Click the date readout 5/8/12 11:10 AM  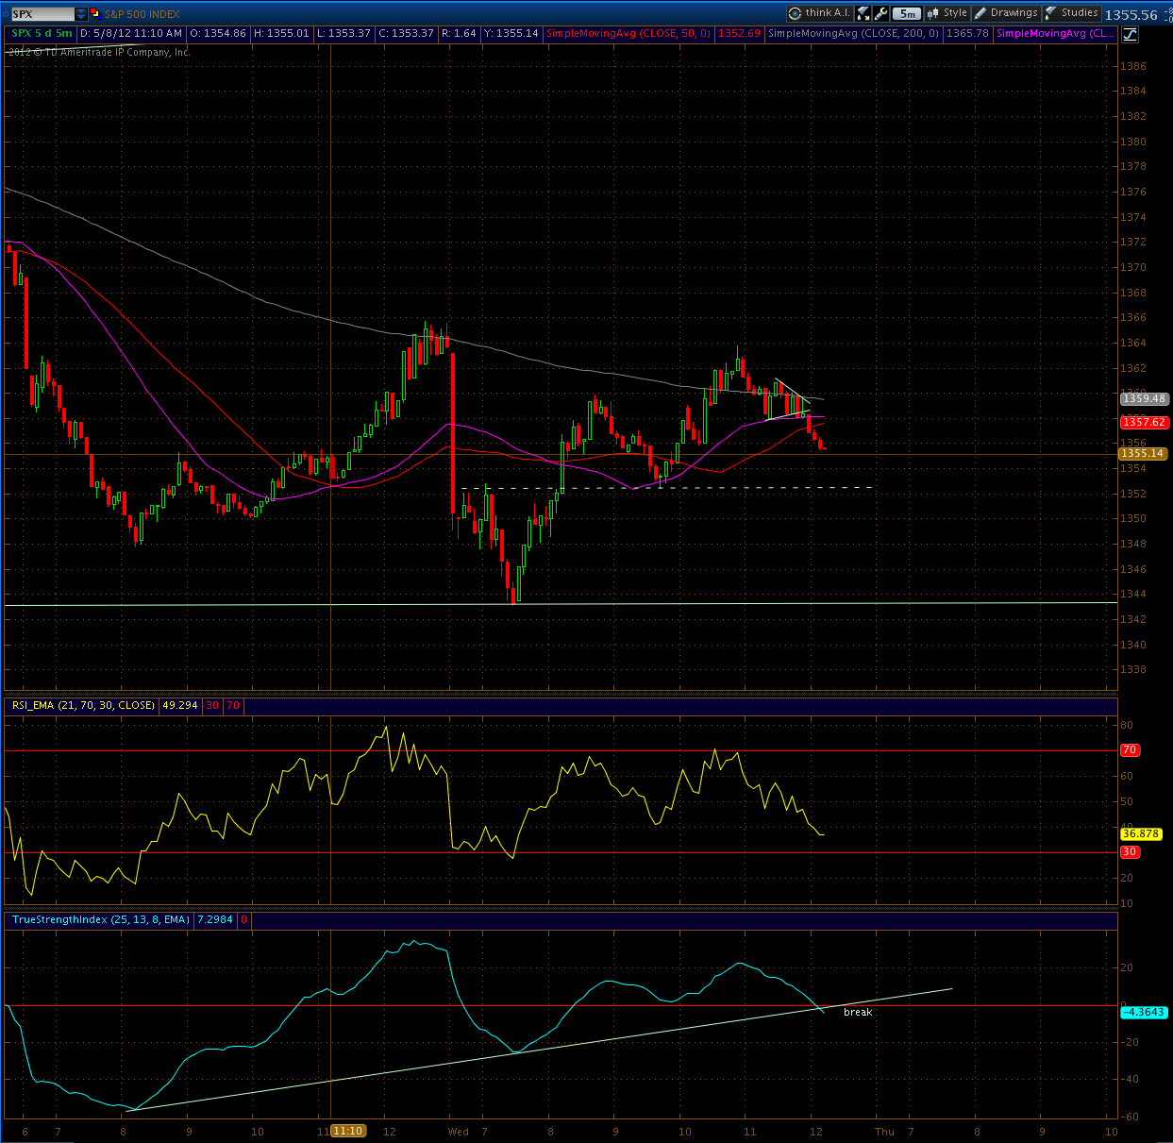coord(131,34)
